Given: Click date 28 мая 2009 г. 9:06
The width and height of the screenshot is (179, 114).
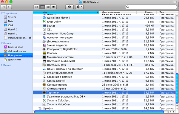Looking at the screenshot, I should (114, 49).
